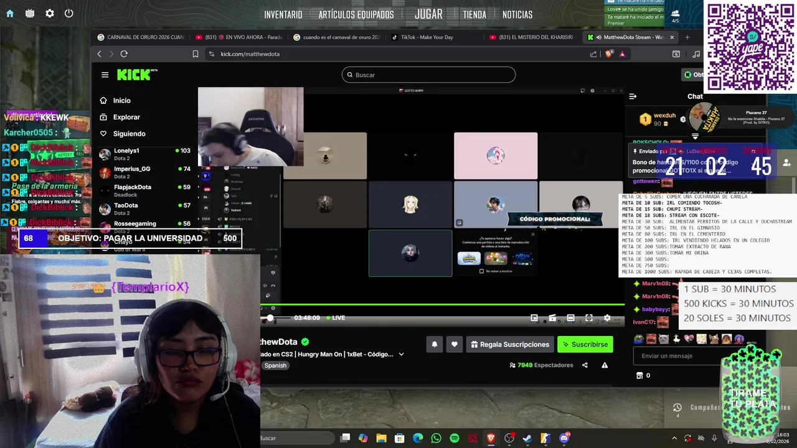Jump to LIVE in video player
797x448 pixels.
tap(335, 318)
